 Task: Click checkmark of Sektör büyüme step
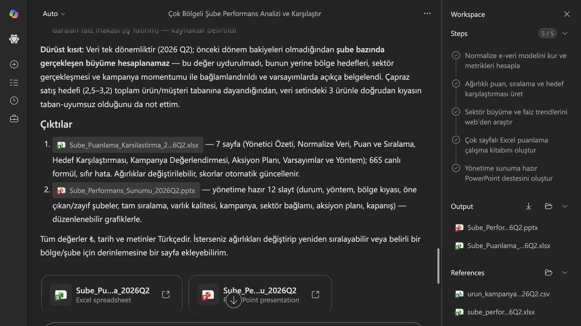(x=456, y=112)
